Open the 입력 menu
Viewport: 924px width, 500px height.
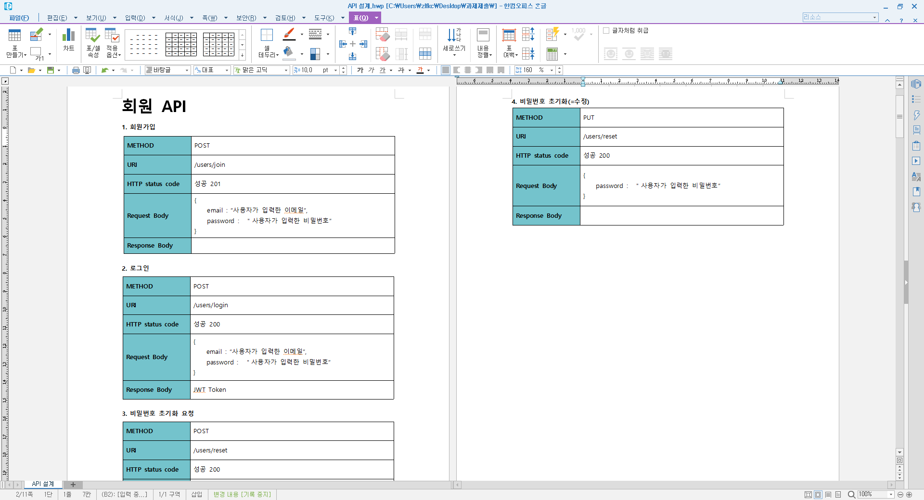135,18
